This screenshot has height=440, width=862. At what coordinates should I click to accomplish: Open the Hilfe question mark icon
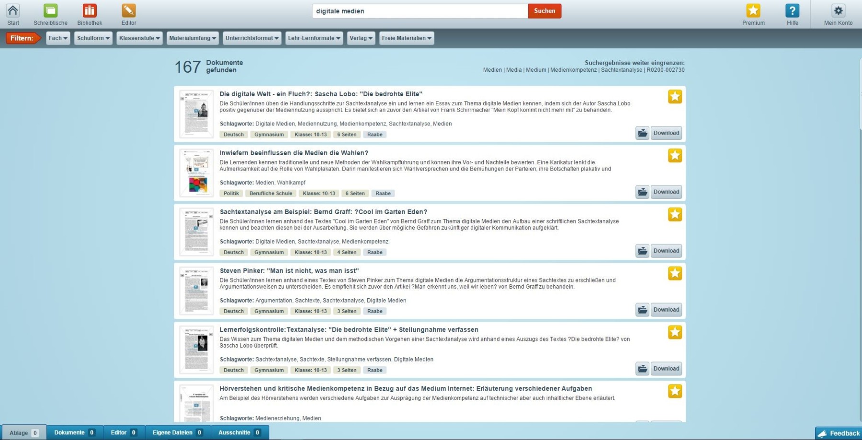tap(792, 11)
